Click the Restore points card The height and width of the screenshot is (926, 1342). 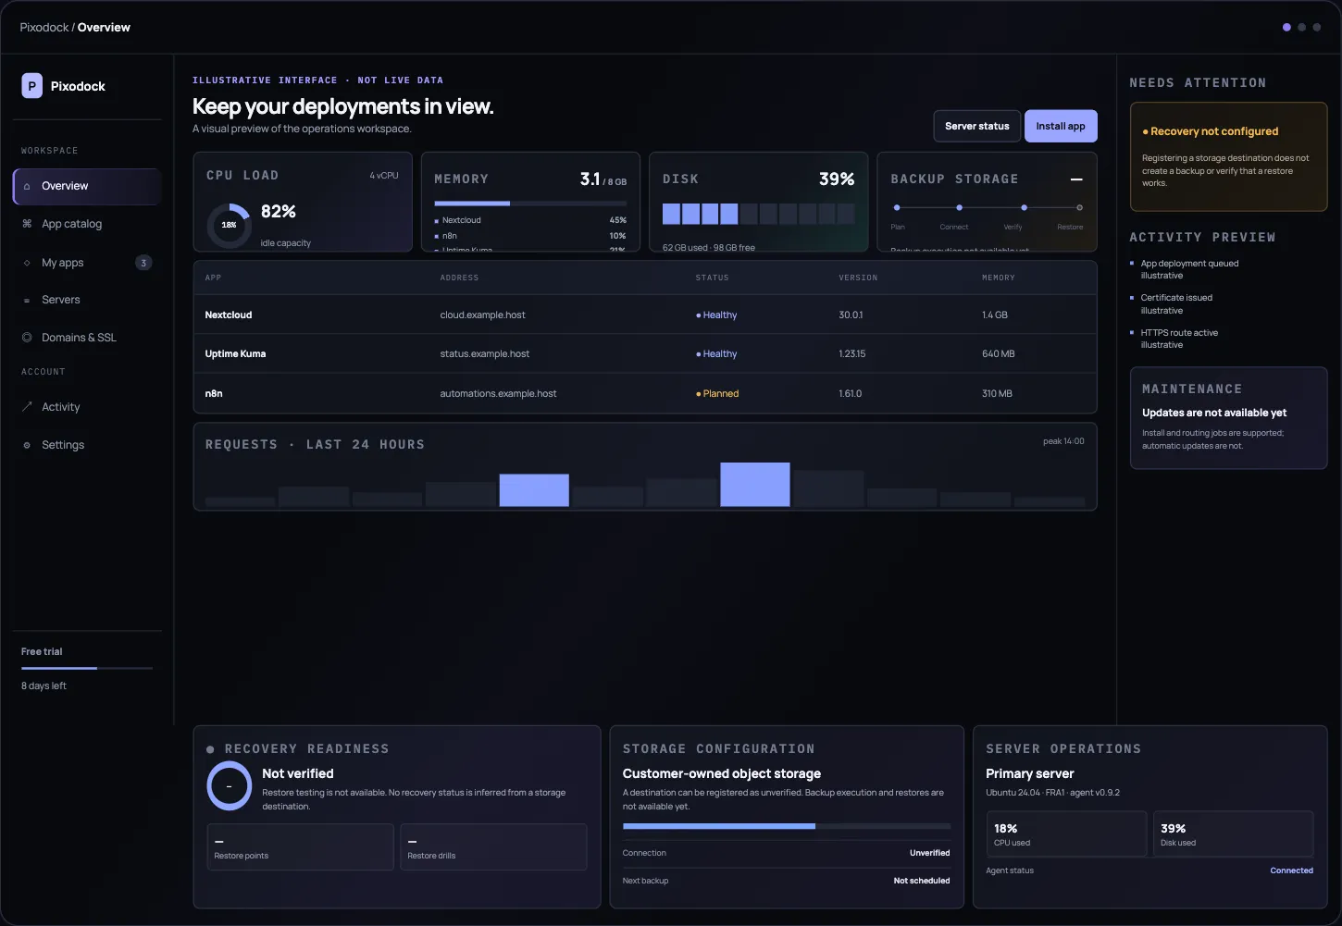(301, 847)
